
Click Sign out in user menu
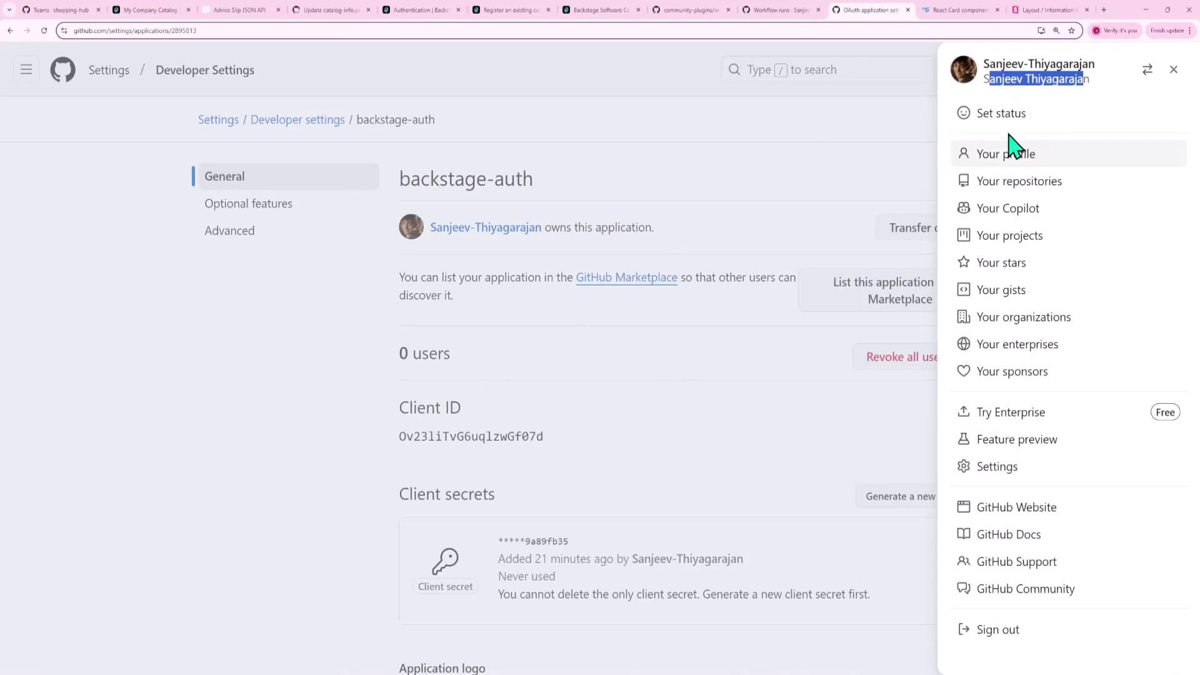click(997, 630)
